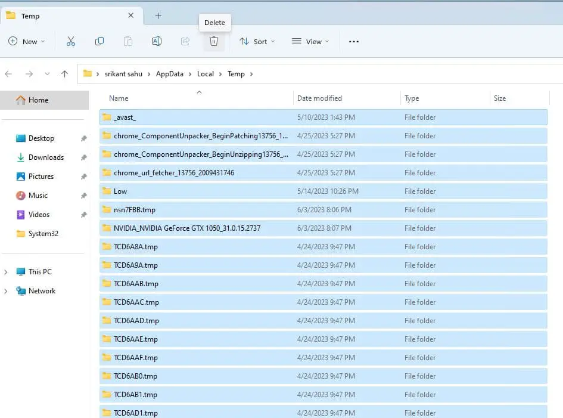
Task: Select chrome_ComponentUnpacker_BeginUnzipping13756 folder
Action: coord(323,154)
